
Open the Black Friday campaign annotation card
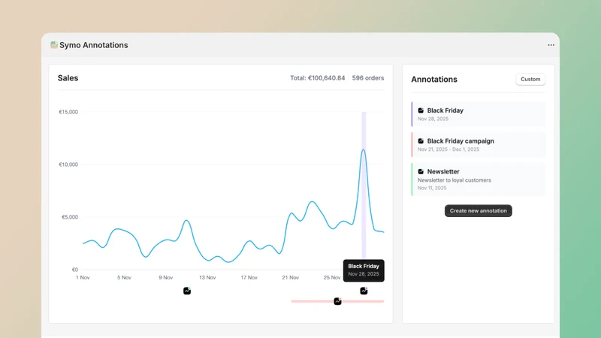coord(478,145)
